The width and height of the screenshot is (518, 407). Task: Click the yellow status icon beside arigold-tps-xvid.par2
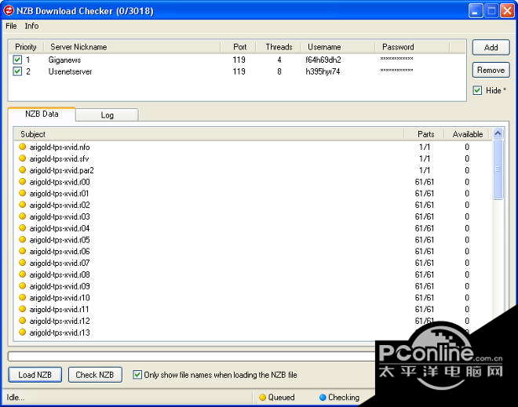23,169
